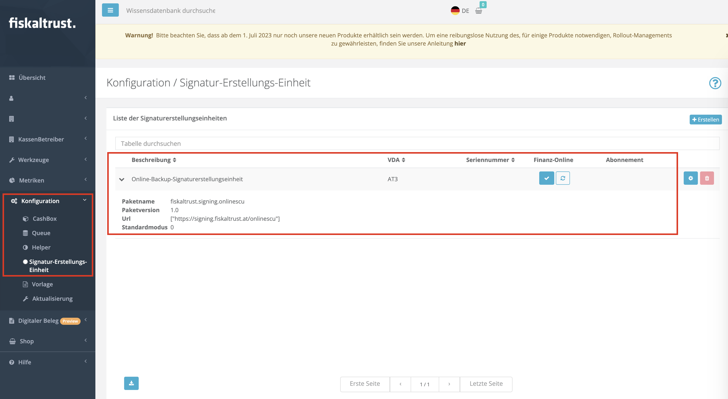Sort table by VDA column
Screen dimensions: 728x399
[x=396, y=160]
